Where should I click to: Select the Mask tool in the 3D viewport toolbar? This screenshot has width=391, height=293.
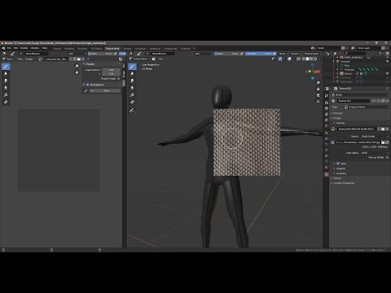click(x=132, y=102)
